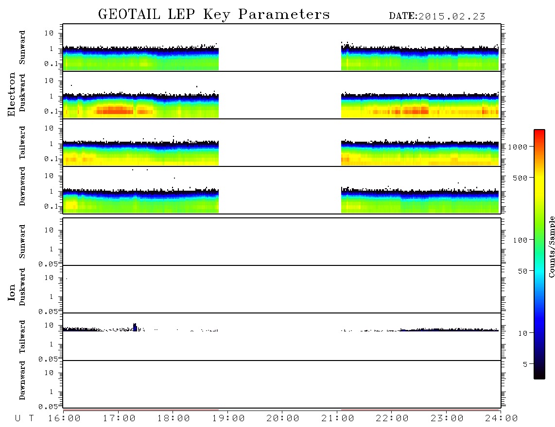
Task: Select the Electron "Duskward" panel label
Action: coord(22,93)
